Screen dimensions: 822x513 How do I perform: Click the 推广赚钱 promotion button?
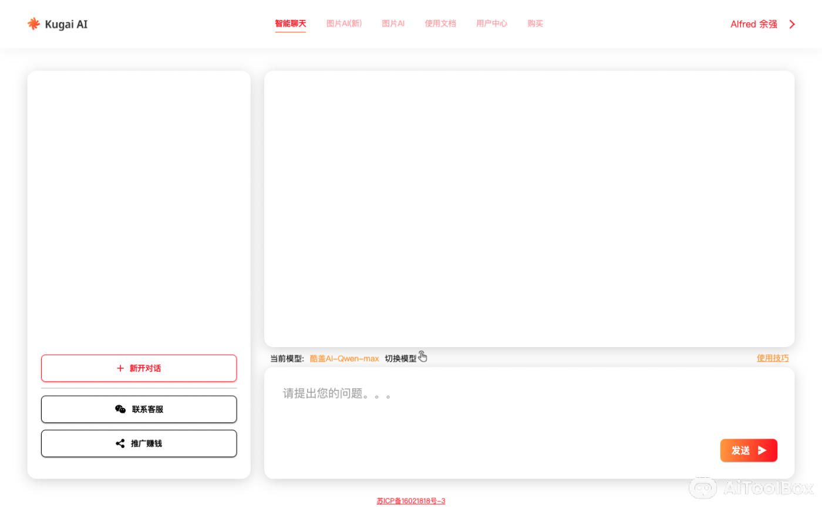coord(139,443)
